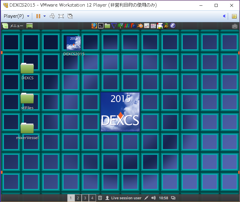Viewport: 240px width, 202px height.
Task: Switch to workspace 1
Action: pos(71,198)
